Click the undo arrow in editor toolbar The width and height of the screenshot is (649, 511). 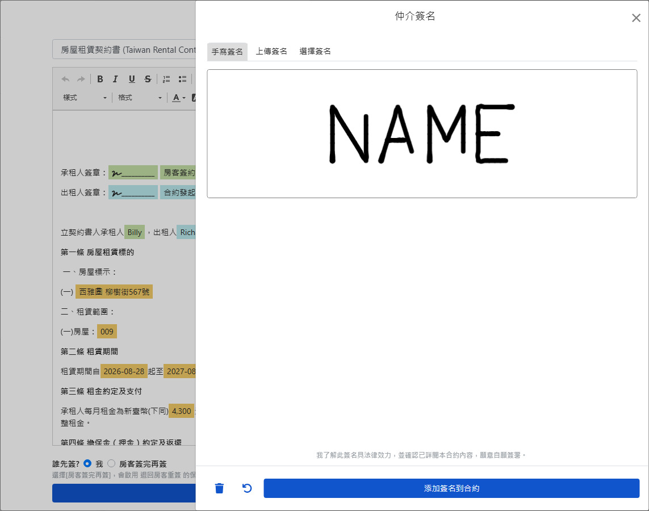pyautogui.click(x=65, y=79)
